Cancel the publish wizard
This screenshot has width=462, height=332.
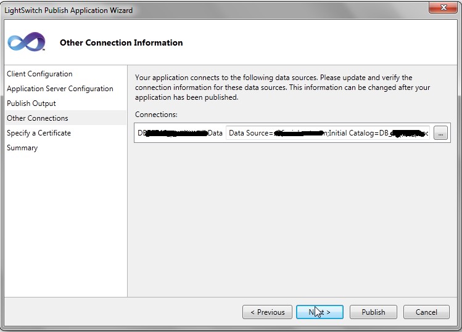[426, 312]
